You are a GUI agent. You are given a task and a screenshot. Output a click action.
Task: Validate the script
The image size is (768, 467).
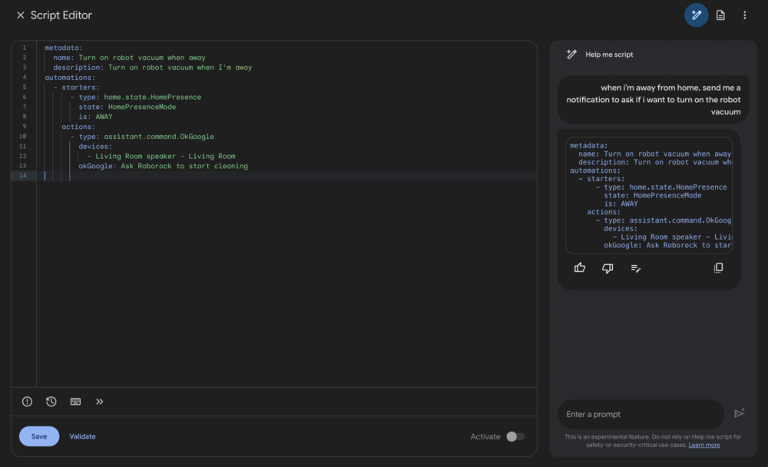pyautogui.click(x=82, y=436)
